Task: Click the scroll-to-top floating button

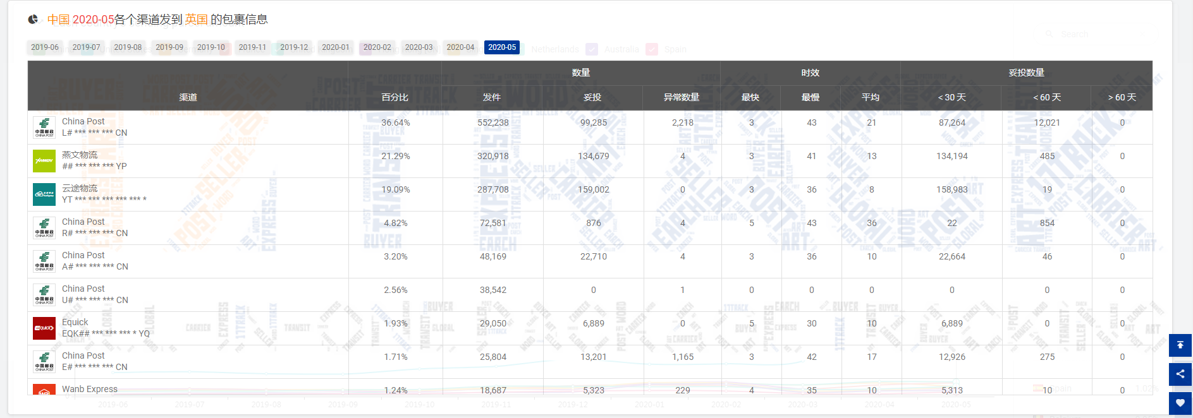Action: [x=1180, y=345]
